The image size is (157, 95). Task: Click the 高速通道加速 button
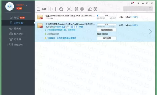click(x=107, y=30)
